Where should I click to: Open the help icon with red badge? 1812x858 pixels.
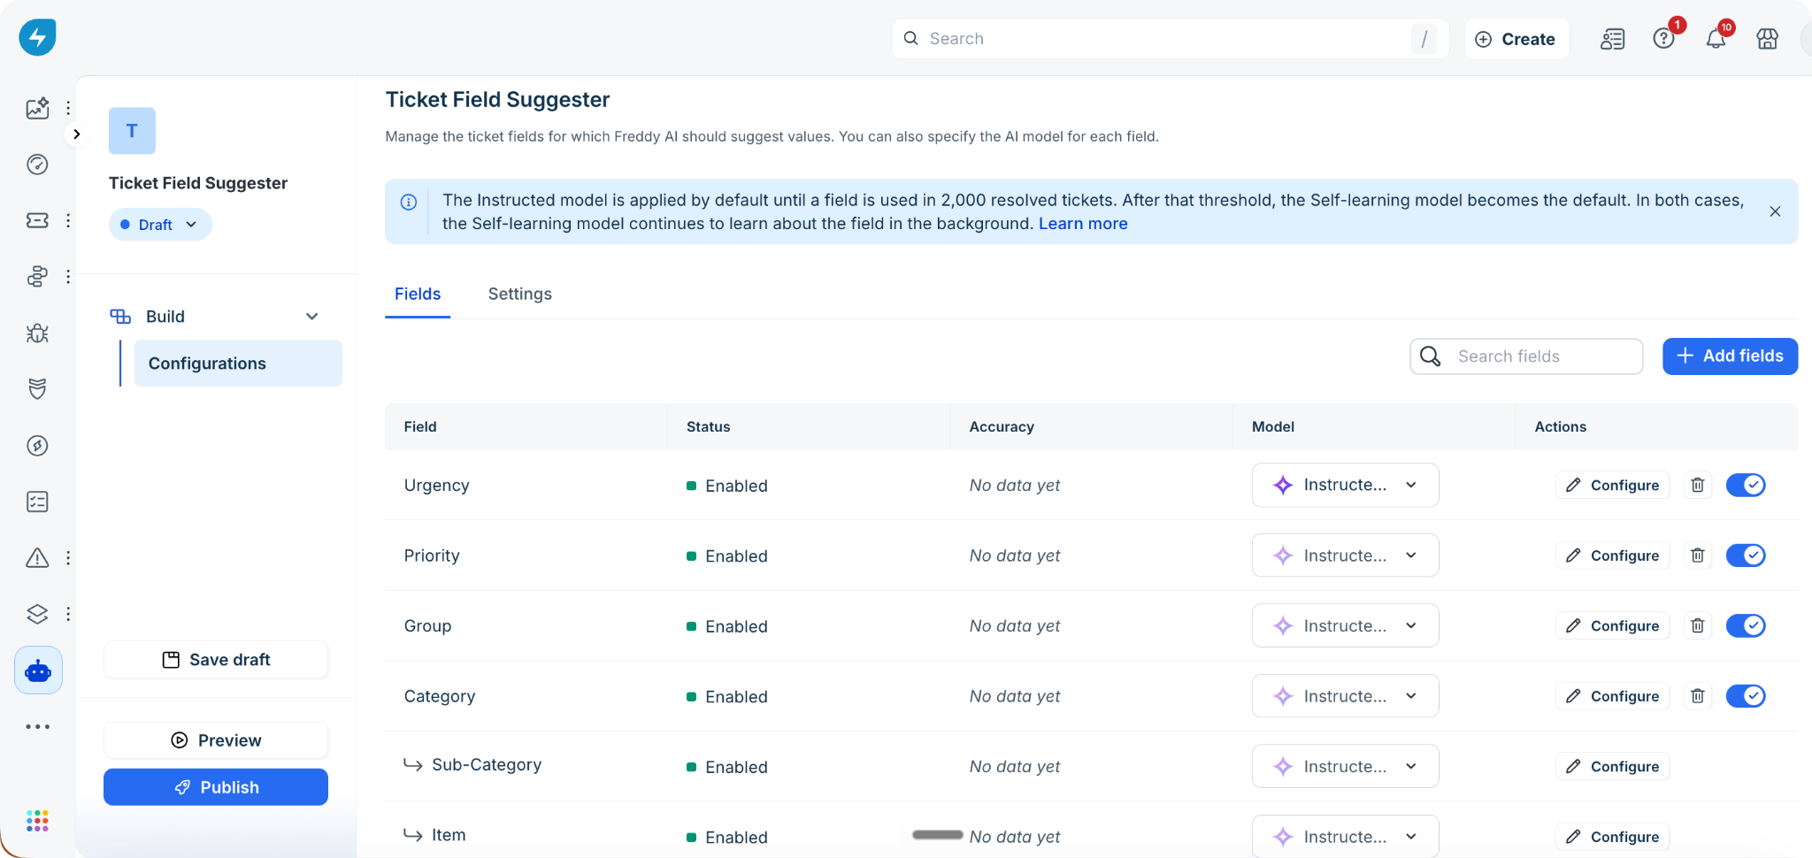pos(1664,39)
